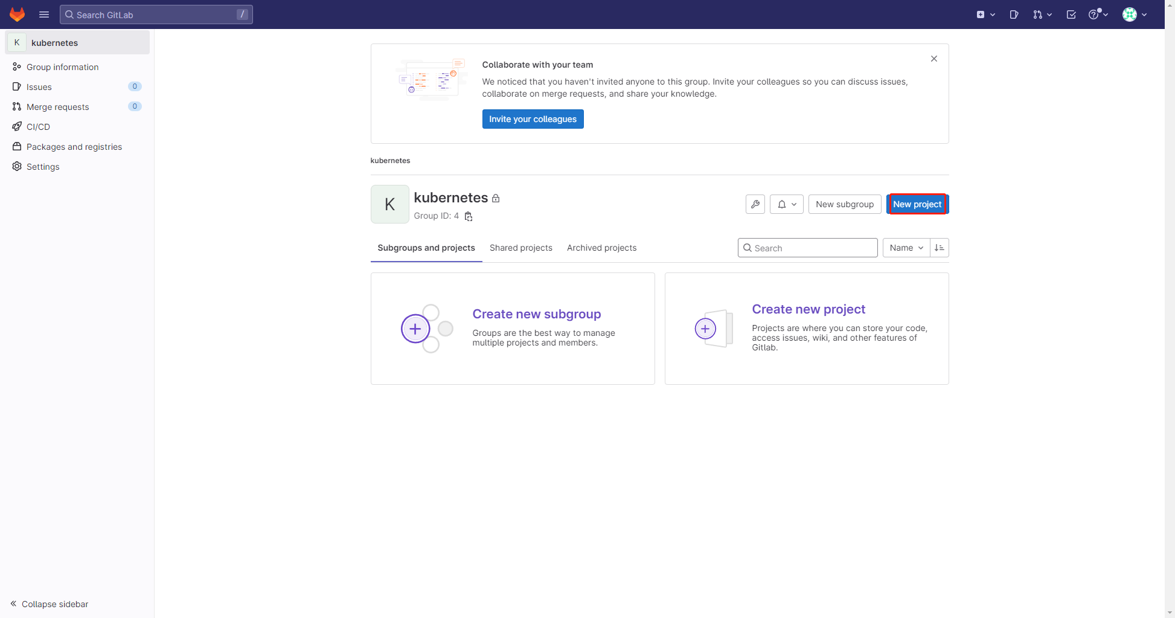This screenshot has height=618, width=1175.
Task: Open Packages and registries in sidebar
Action: [x=77, y=147]
